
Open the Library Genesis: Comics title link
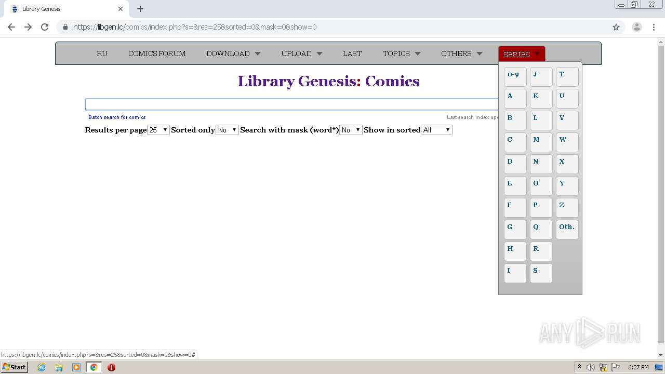[328, 81]
